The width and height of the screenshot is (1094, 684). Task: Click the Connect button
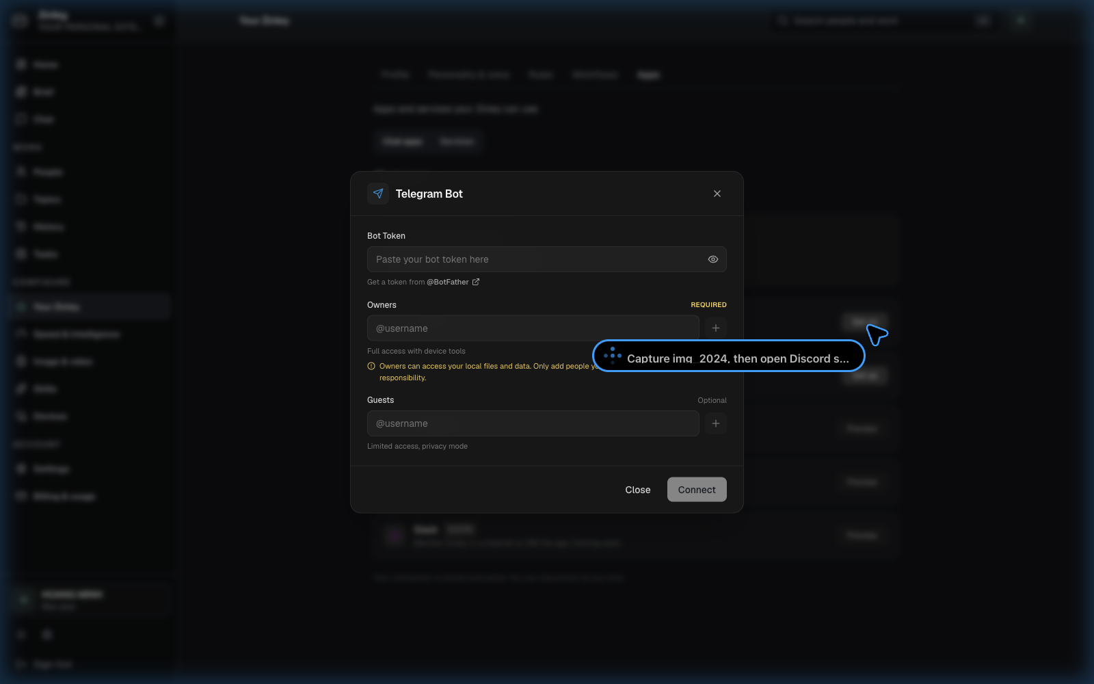tap(697, 490)
